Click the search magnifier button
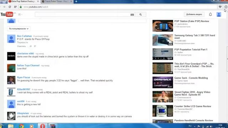The width and height of the screenshot is (228, 128). [140, 15]
